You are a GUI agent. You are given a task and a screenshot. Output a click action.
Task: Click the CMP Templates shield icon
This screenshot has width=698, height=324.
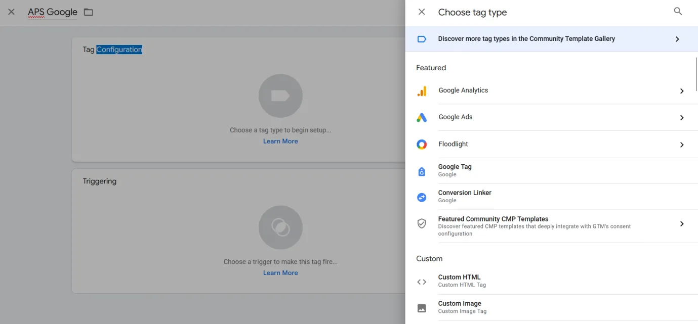[x=422, y=223]
